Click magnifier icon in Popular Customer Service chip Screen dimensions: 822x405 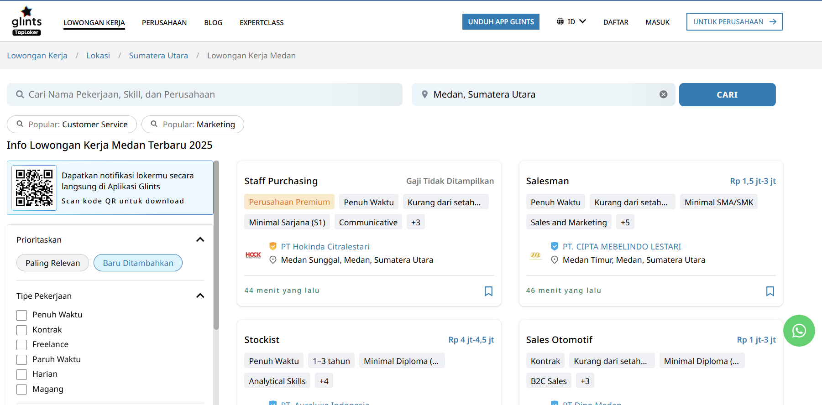(20, 124)
